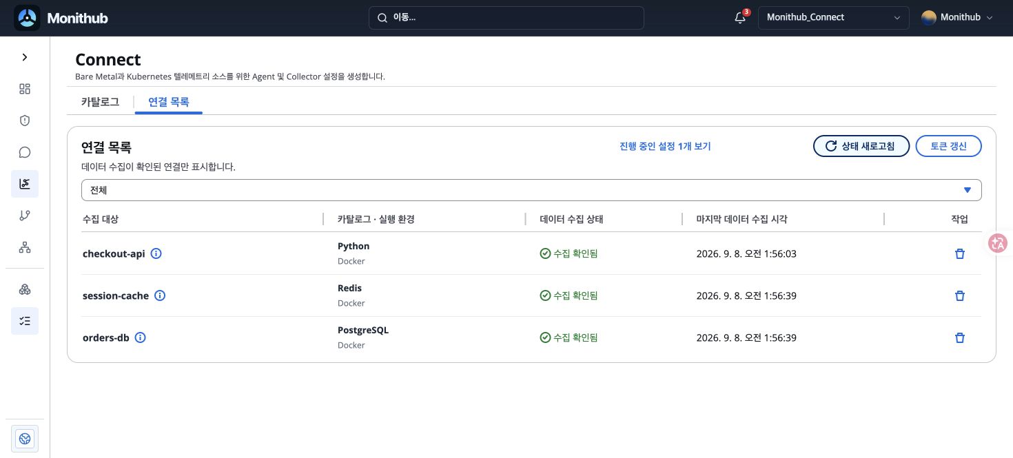Delete the checkout-api connection
The height and width of the screenshot is (458, 1013).
[959, 253]
